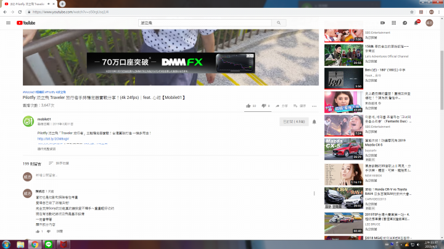Image resolution: width=444 pixels, height=249 pixels.
Task: Click the add public comment field
Action: [x=177, y=175]
